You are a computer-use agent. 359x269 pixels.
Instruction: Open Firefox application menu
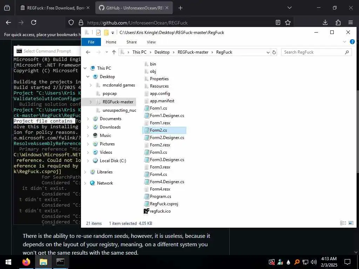click(351, 22)
